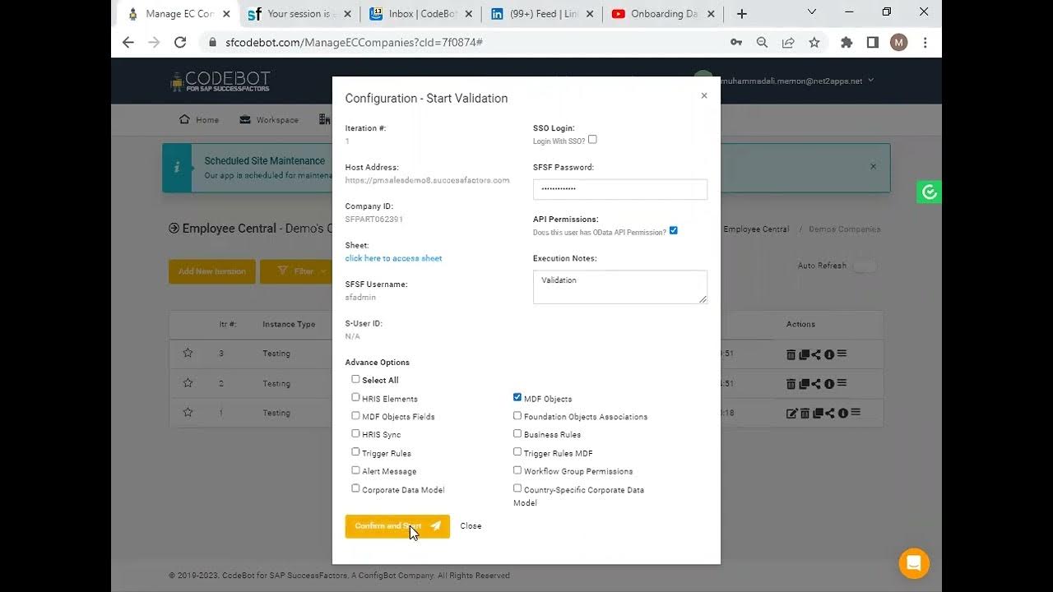Image resolution: width=1053 pixels, height=592 pixels.
Task: Open the password key icon in address bar
Action: 736,42
